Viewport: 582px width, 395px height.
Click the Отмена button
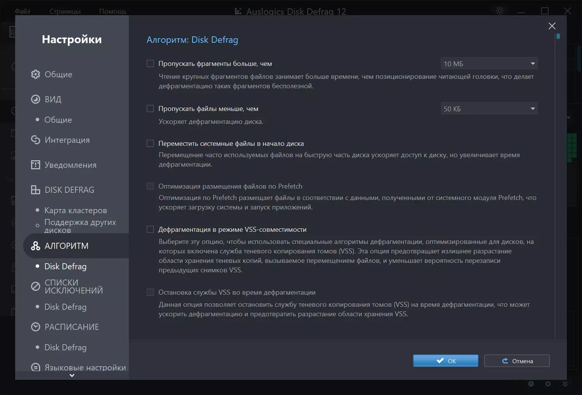pos(517,361)
